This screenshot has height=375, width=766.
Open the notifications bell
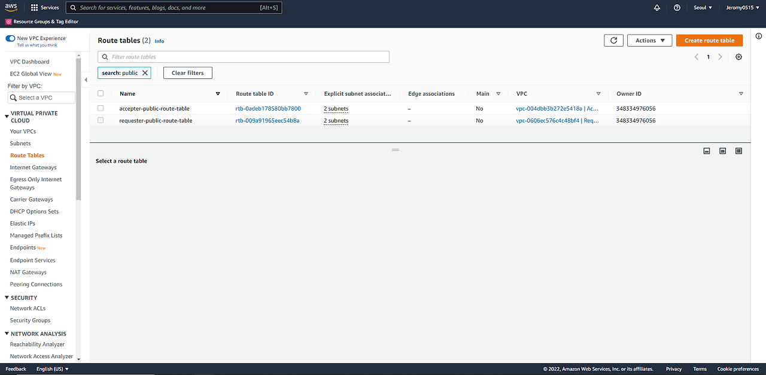pos(657,8)
